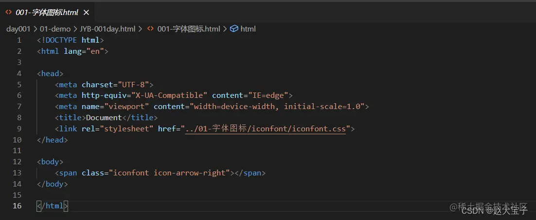This screenshot has height=220, width=536.
Task: Open day001 breadcrumb segment
Action: click(18, 29)
